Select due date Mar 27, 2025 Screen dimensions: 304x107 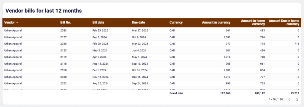click(x=140, y=30)
